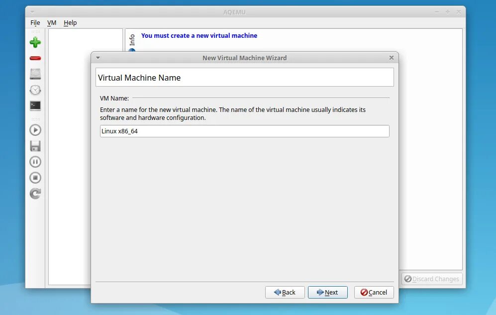Start the VM with the play icon
The image size is (496, 315).
click(x=35, y=130)
